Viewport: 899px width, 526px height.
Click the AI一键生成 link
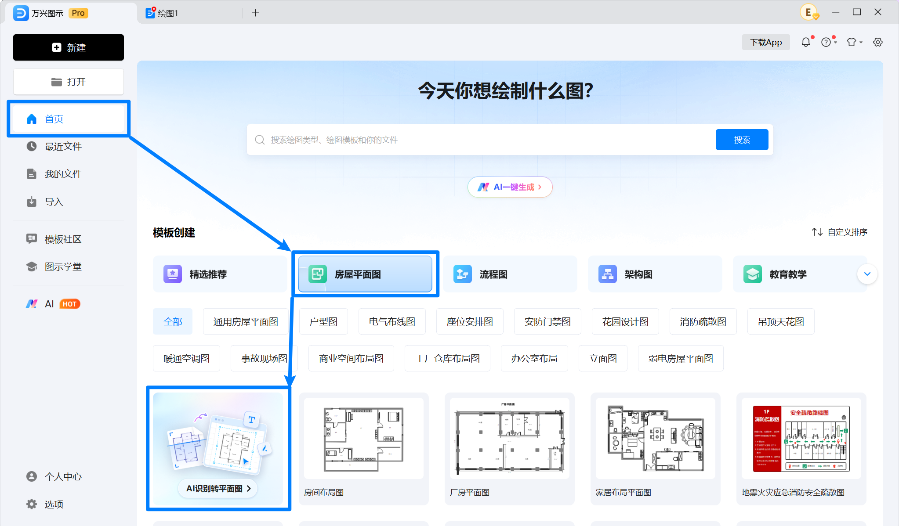point(510,187)
